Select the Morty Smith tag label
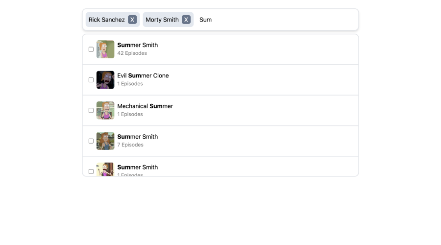Image resolution: width=441 pixels, height=245 pixels. click(x=162, y=20)
